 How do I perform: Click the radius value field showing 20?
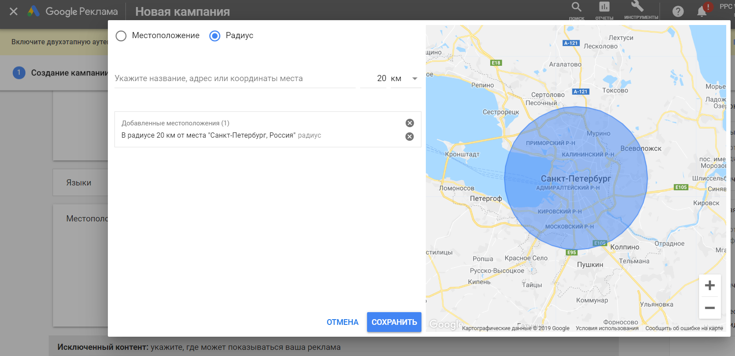pos(374,79)
